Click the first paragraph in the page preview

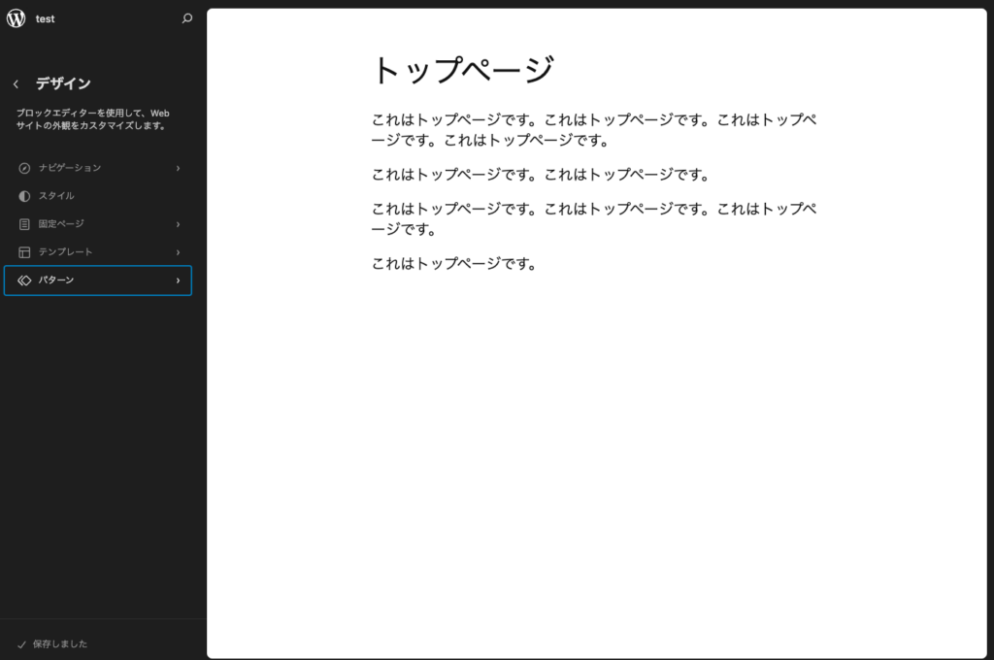[x=594, y=130]
